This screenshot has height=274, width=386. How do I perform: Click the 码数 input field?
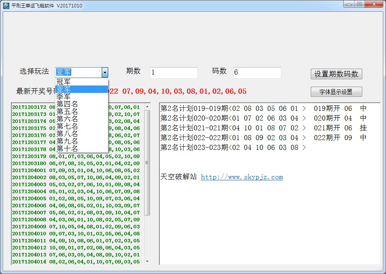point(257,73)
